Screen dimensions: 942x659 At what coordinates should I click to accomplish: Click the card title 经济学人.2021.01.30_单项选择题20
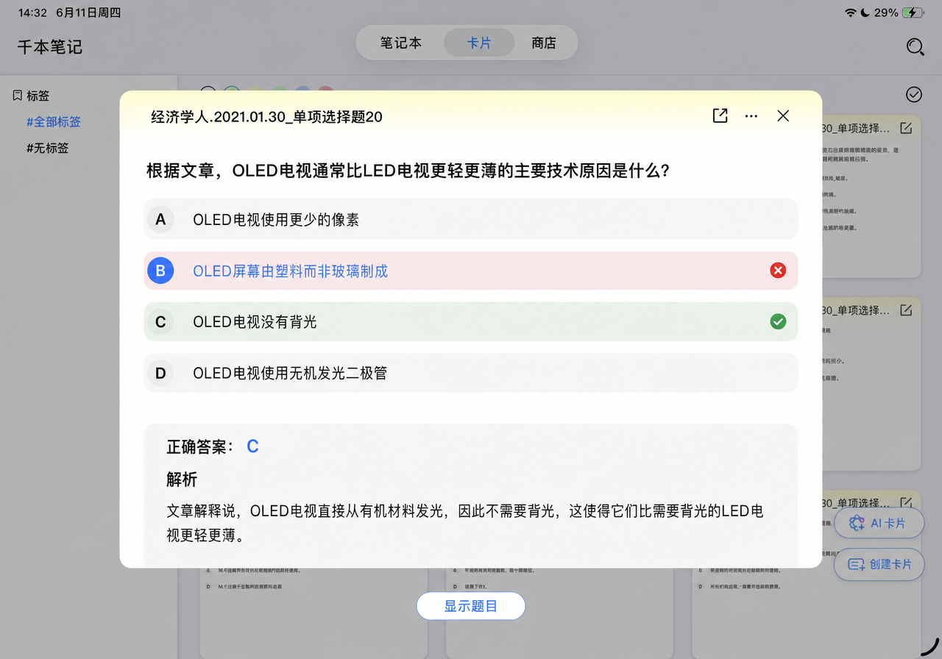[x=266, y=116]
